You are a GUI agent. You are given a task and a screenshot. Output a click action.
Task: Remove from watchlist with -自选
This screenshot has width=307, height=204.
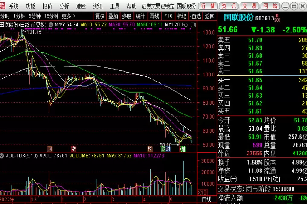[x=195, y=16]
